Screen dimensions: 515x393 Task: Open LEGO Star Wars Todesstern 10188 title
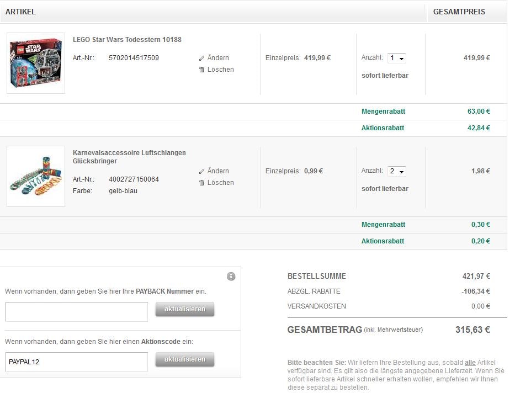coord(127,40)
